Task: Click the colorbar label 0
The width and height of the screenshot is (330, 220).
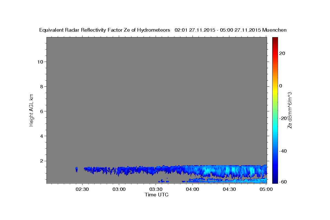Action: [281, 86]
